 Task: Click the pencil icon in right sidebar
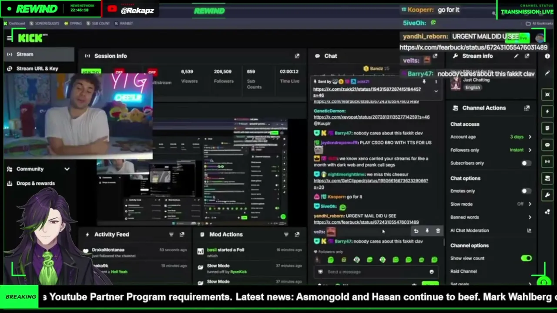[x=547, y=73]
